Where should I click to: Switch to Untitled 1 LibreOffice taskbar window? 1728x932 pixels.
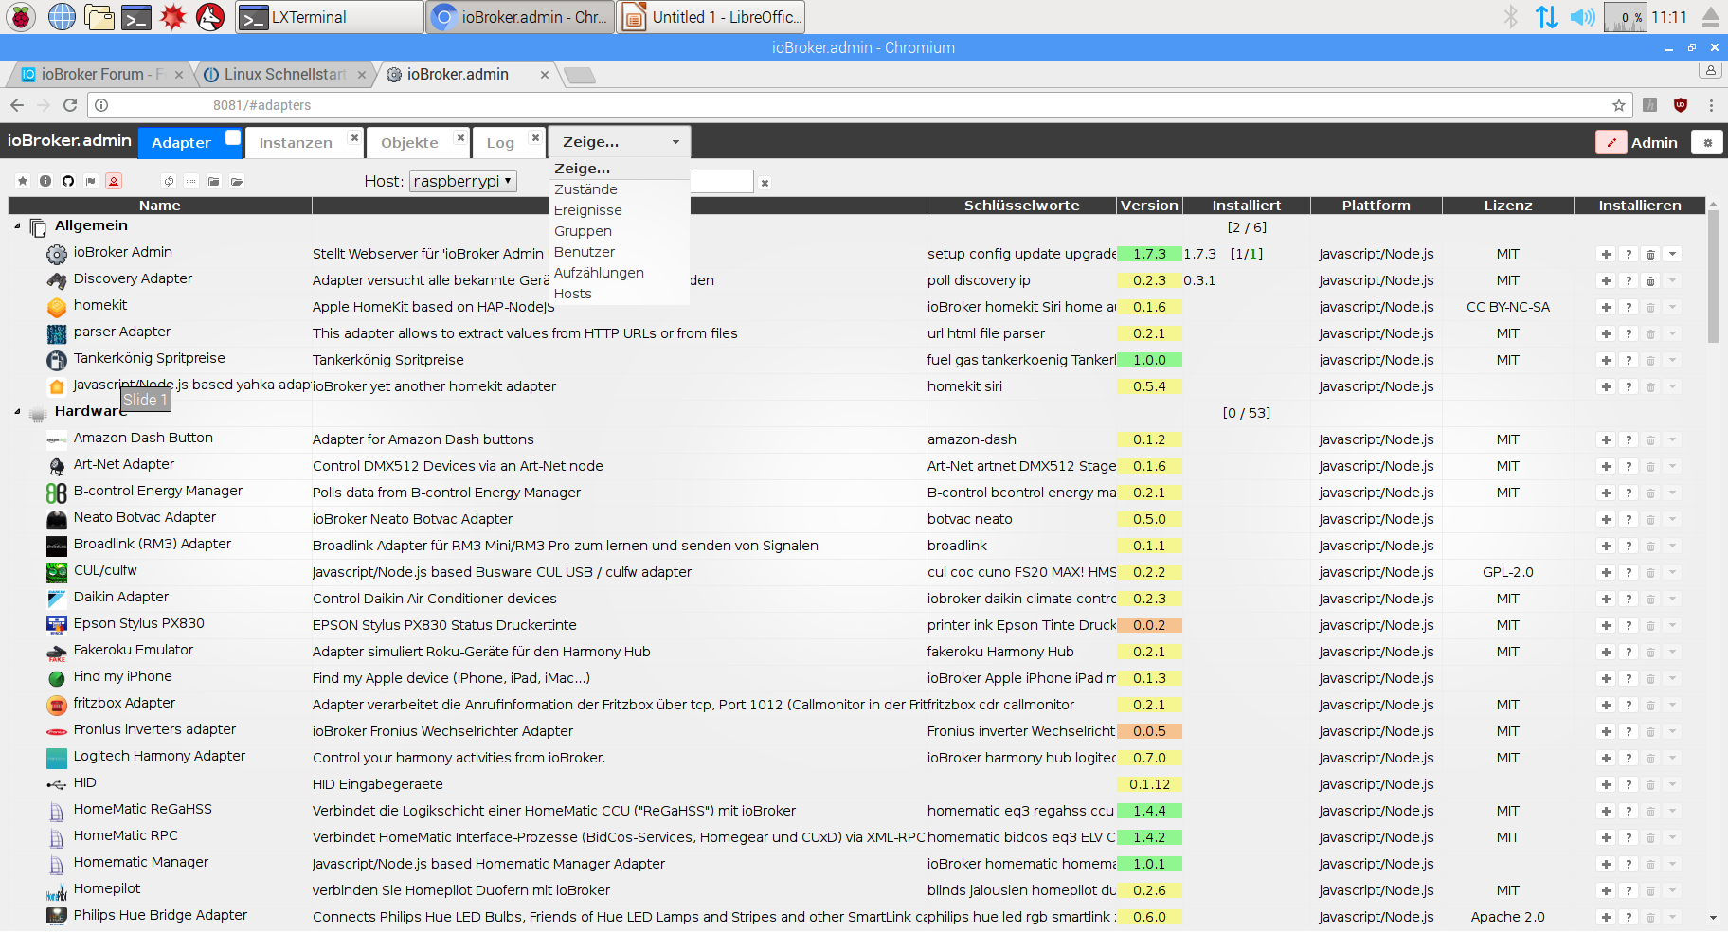tap(711, 17)
